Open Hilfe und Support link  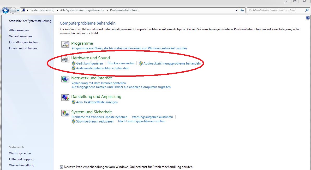click(x=21, y=159)
